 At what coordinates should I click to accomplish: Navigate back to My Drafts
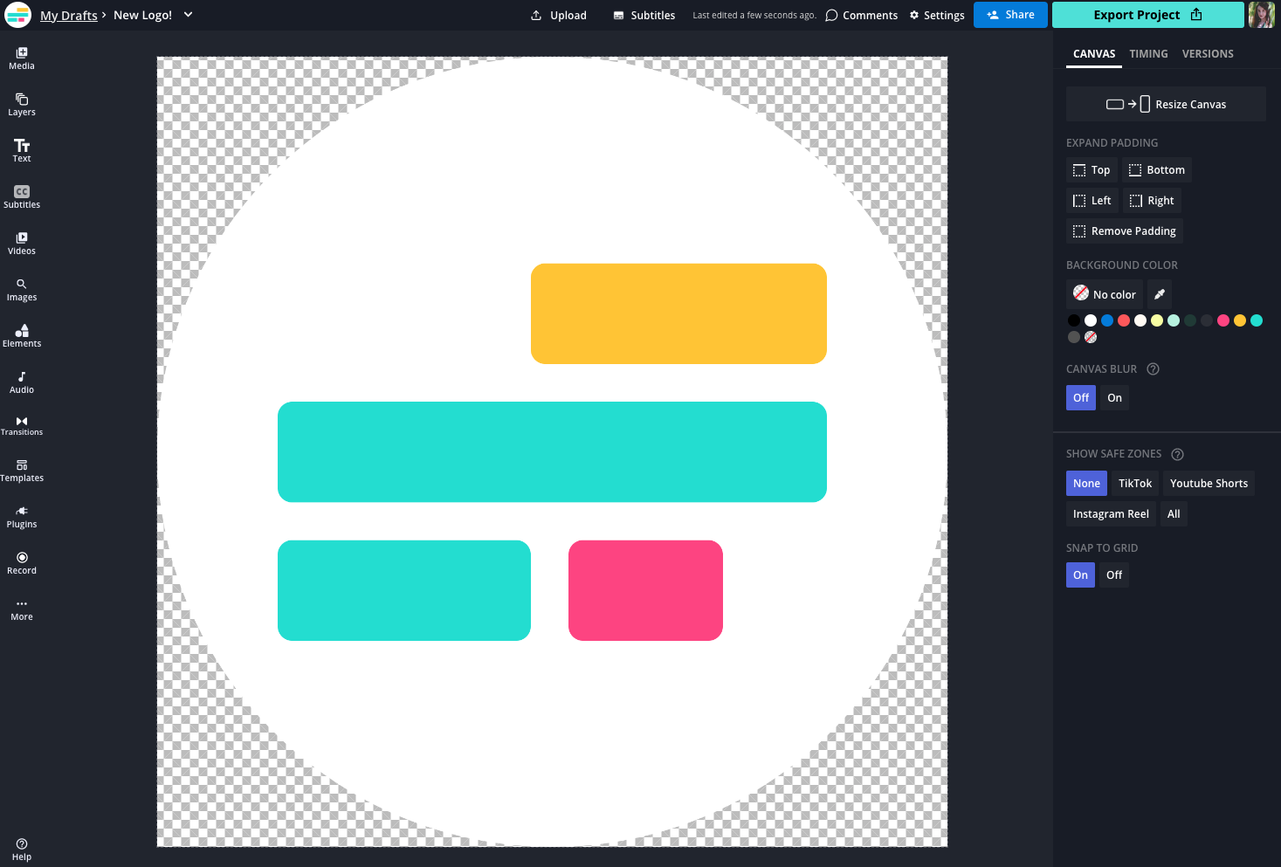(x=68, y=15)
